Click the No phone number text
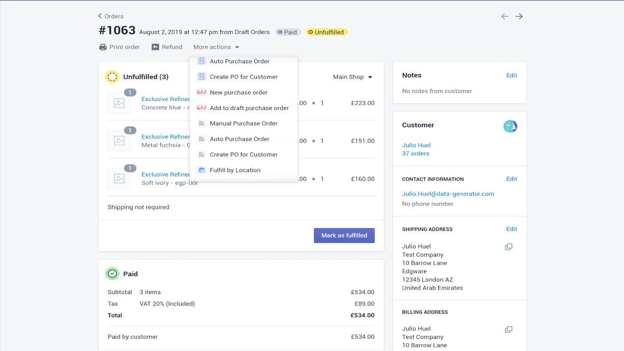 (x=428, y=204)
